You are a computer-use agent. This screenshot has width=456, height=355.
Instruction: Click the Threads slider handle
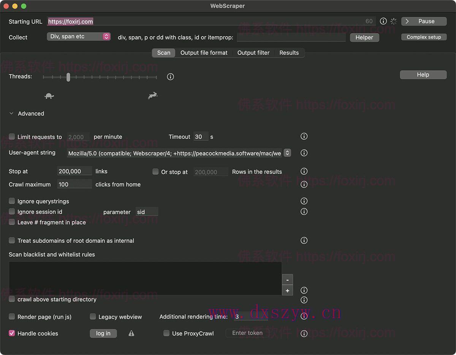pos(68,77)
